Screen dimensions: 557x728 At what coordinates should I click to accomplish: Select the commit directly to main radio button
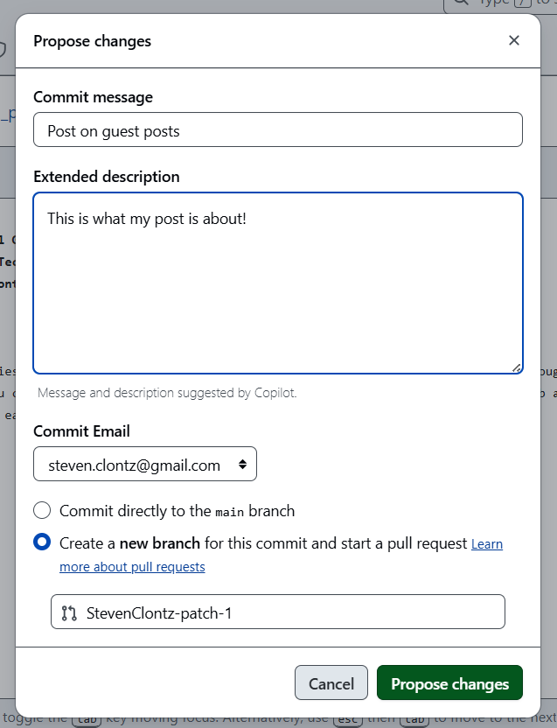[42, 511]
